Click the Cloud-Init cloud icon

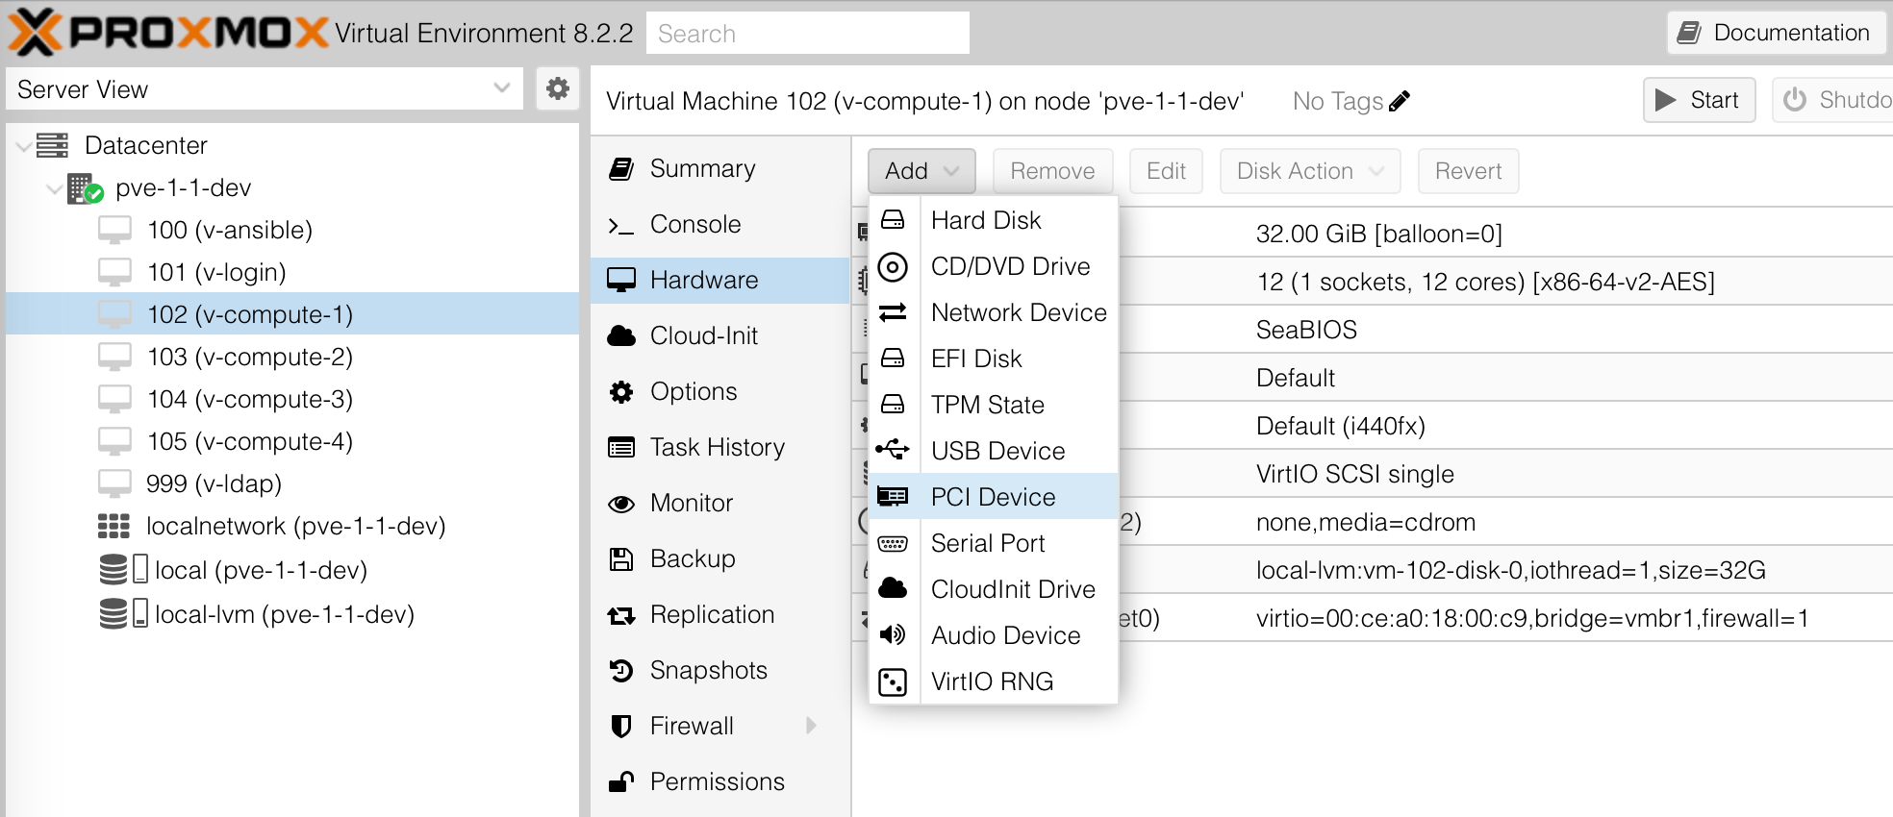coord(621,335)
